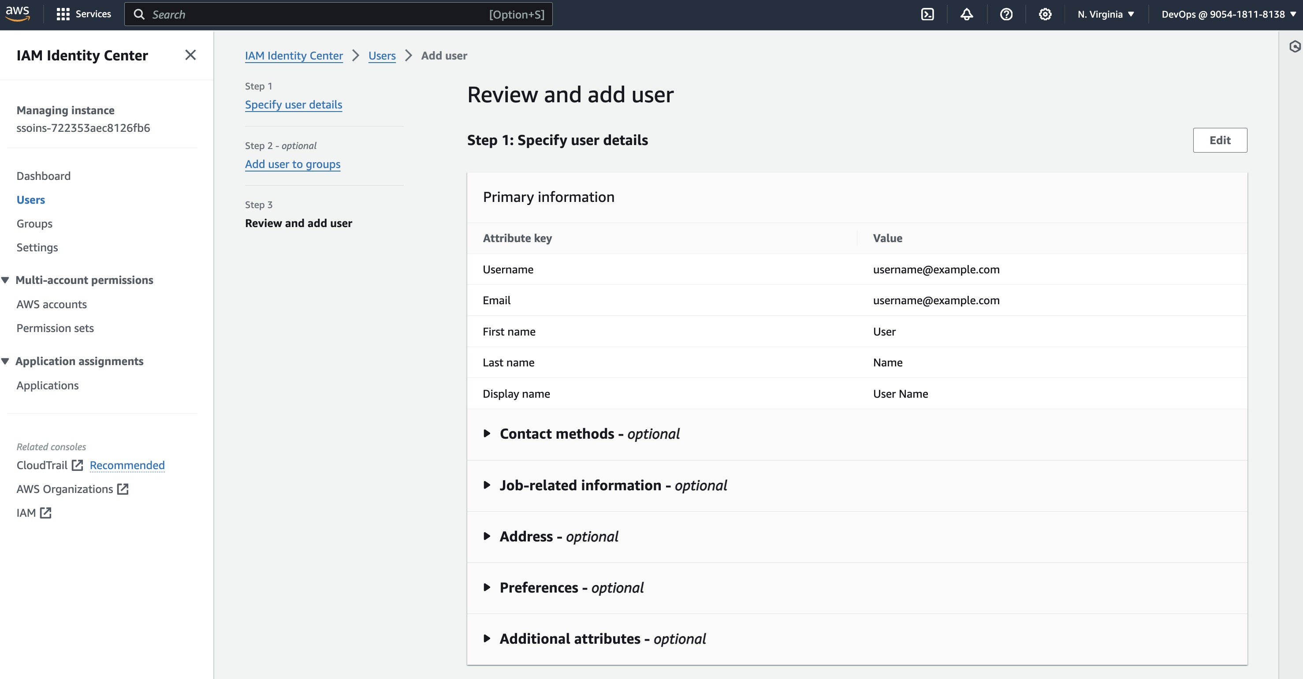Open the DevOps account menu dropdown
Image resolution: width=1303 pixels, height=679 pixels.
(1228, 14)
